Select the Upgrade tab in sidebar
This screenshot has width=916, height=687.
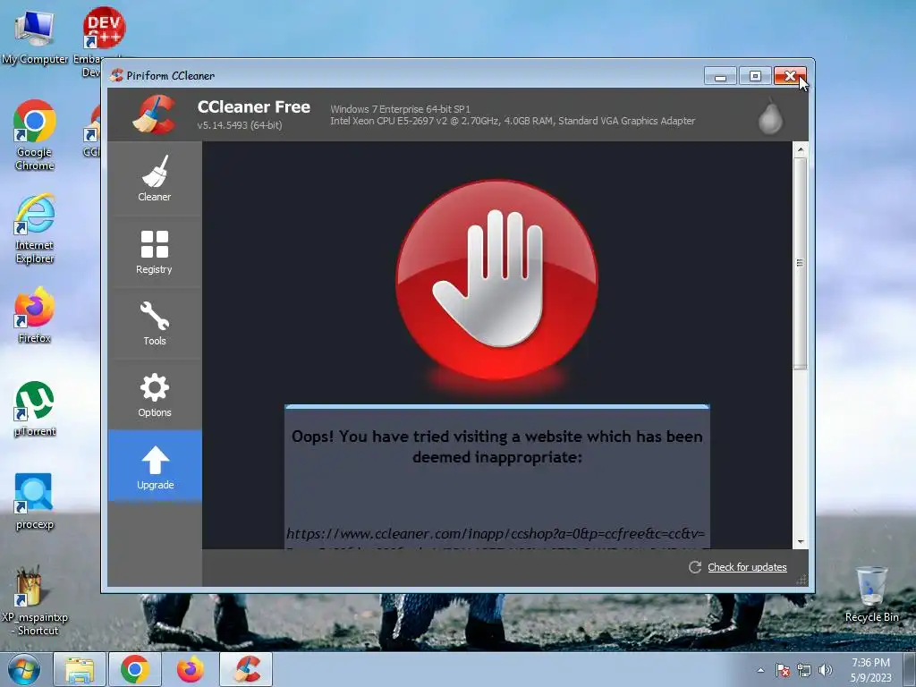pyautogui.click(x=155, y=466)
